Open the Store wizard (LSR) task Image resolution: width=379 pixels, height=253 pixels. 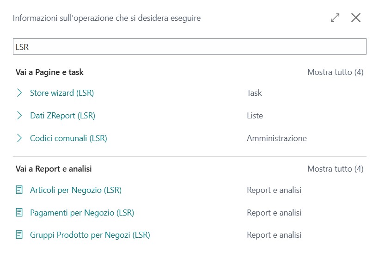click(x=62, y=93)
